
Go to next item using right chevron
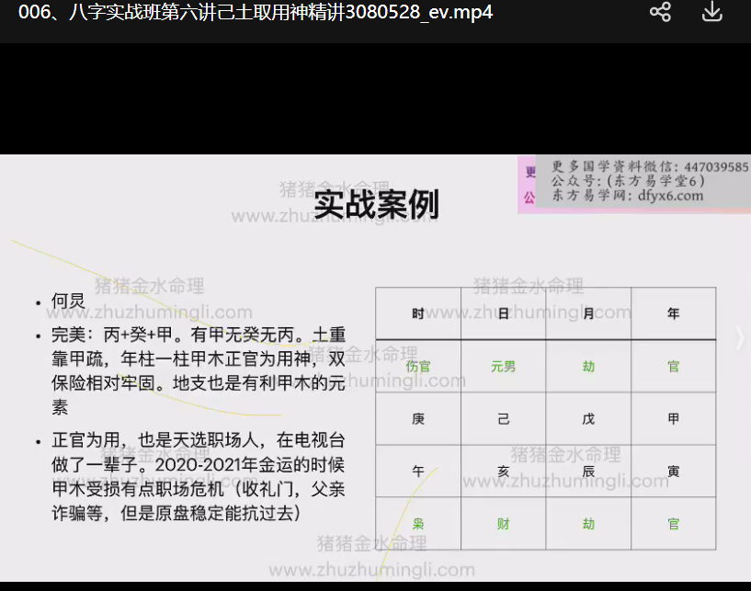pyautogui.click(x=740, y=337)
